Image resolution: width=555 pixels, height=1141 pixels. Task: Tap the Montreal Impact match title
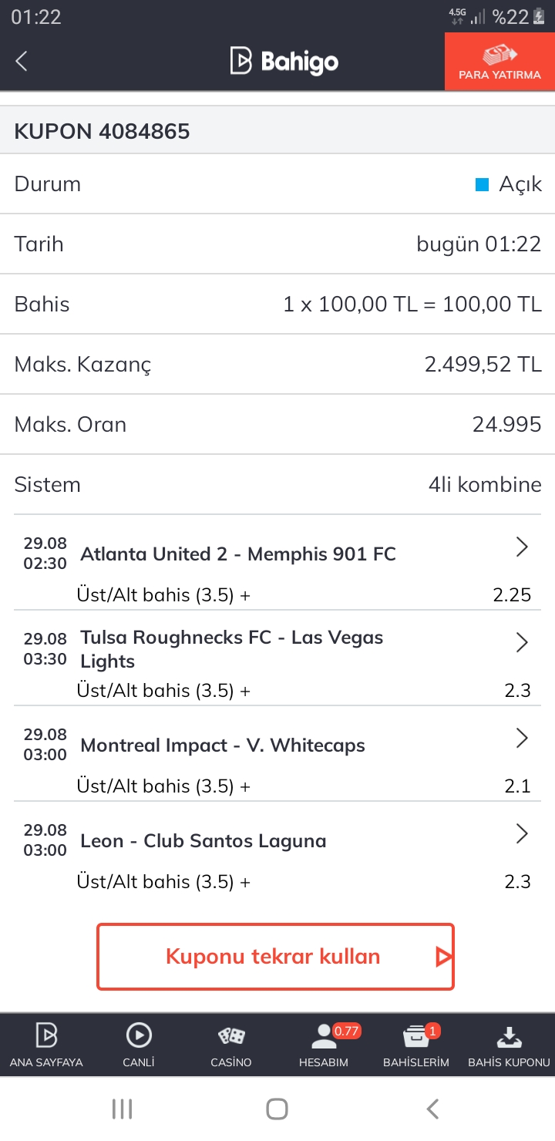click(x=223, y=746)
